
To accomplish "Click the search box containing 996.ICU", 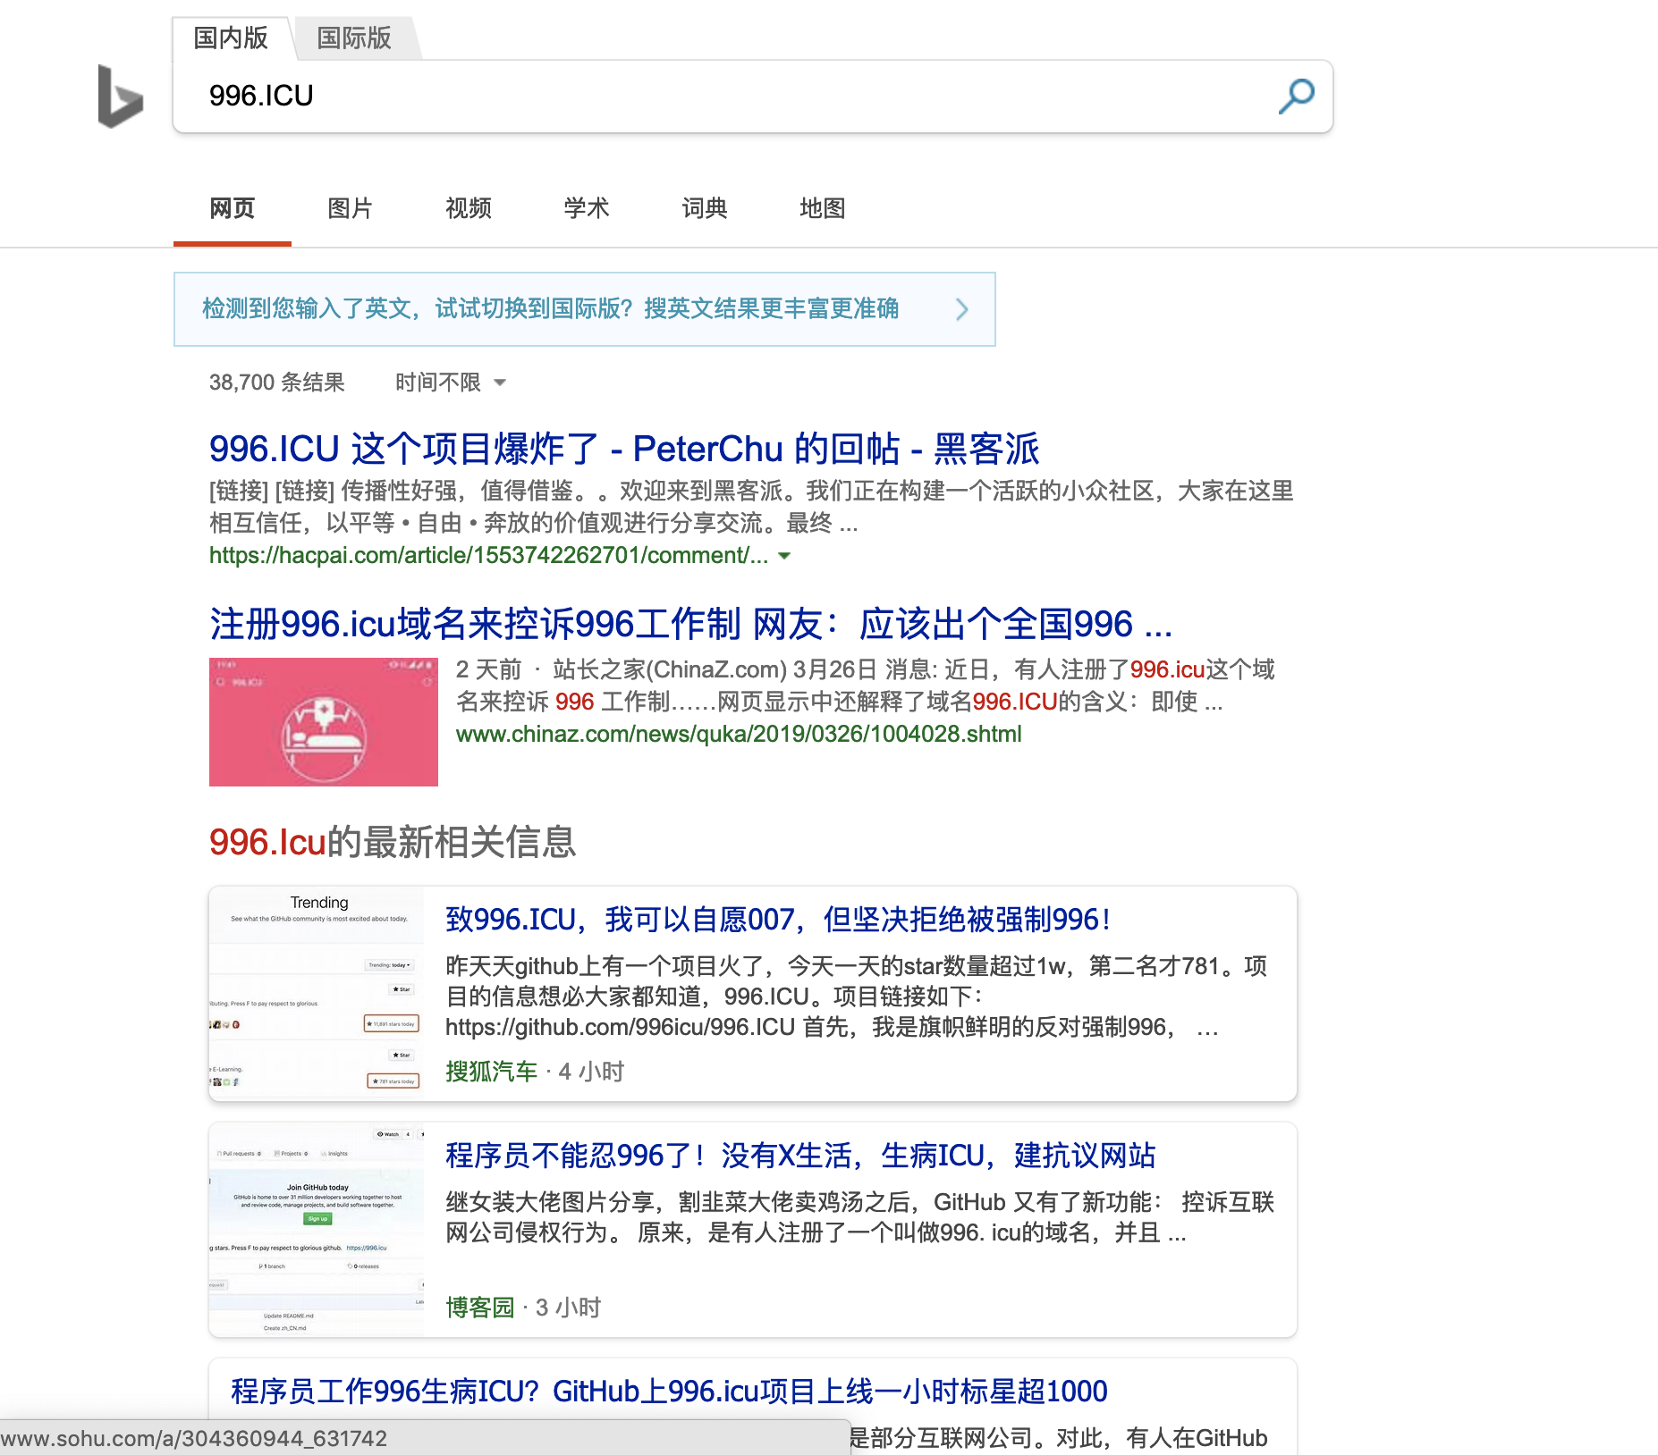I will [753, 97].
